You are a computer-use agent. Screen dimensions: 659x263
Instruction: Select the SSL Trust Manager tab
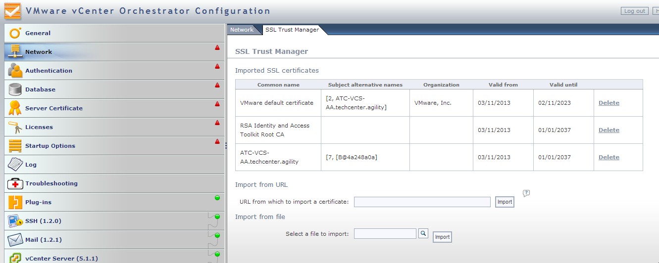[x=292, y=30]
